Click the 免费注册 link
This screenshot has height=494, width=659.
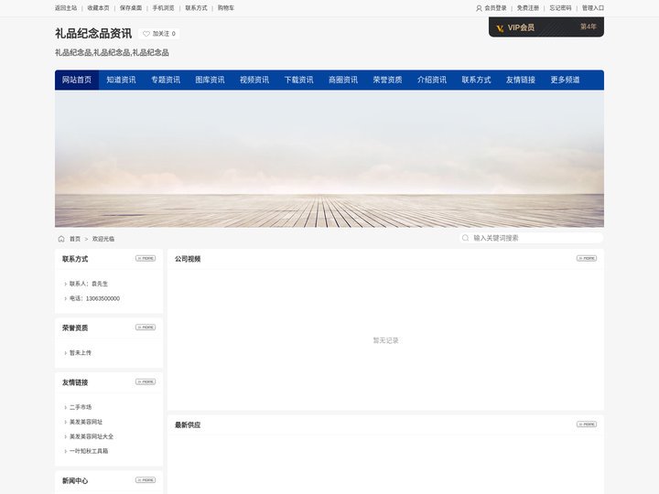click(528, 8)
